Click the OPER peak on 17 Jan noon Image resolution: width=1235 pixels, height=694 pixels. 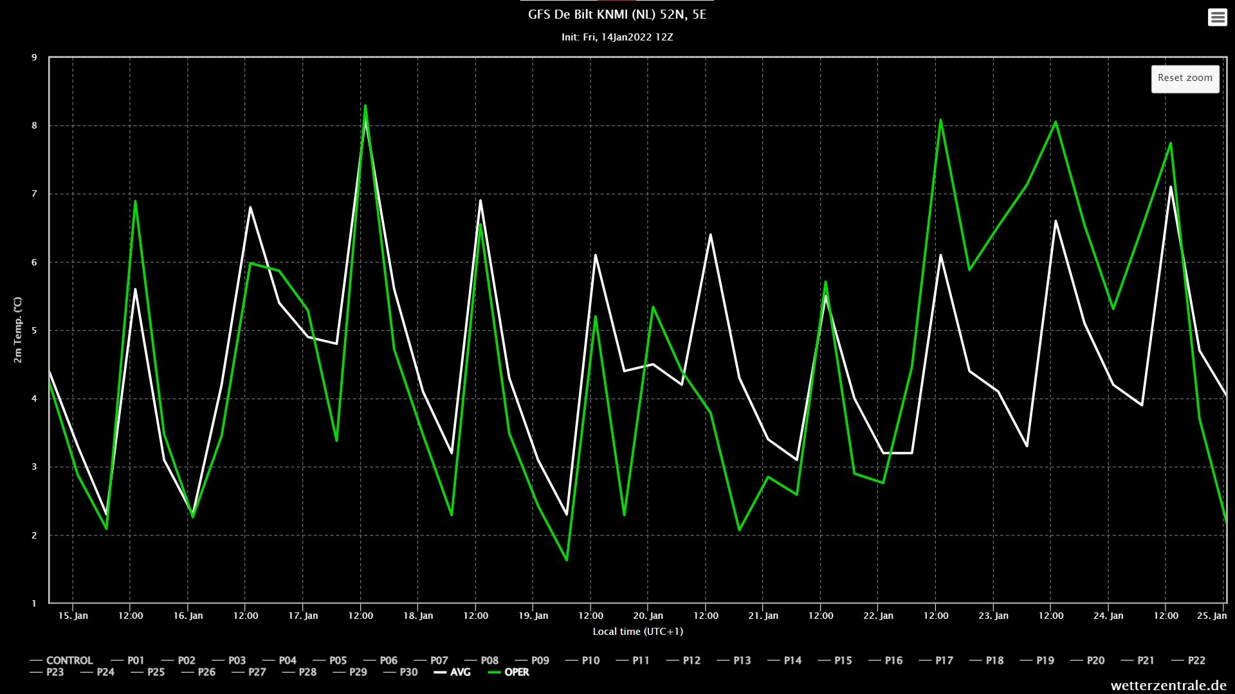365,106
